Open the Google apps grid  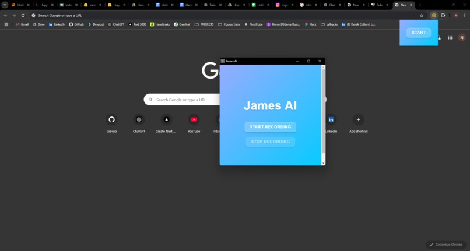coord(450,37)
